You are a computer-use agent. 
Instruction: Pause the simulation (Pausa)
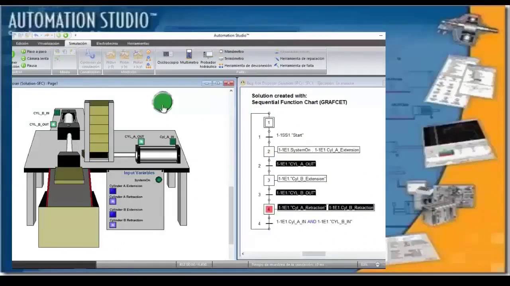coord(29,66)
